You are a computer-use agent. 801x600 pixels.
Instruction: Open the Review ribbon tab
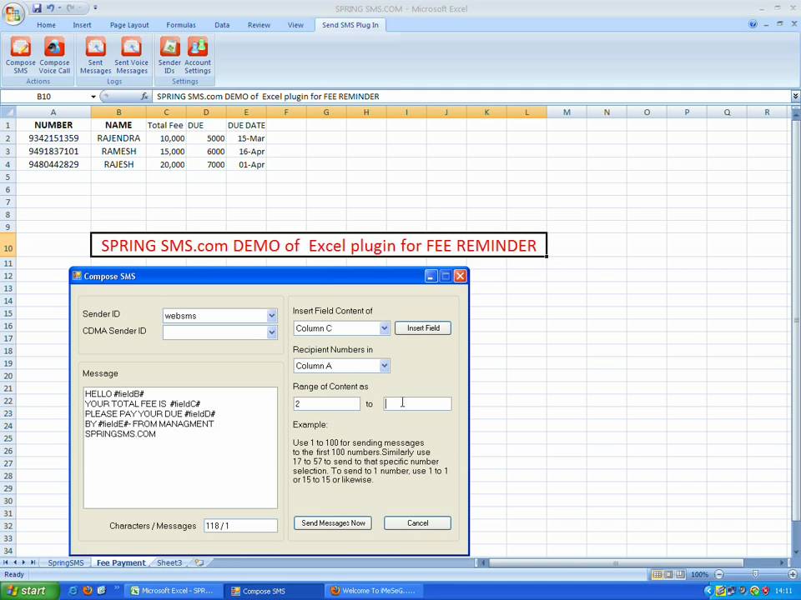(259, 25)
